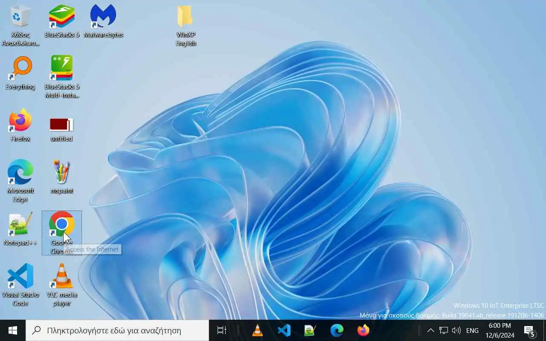Select the WinXP English folder

click(x=186, y=26)
